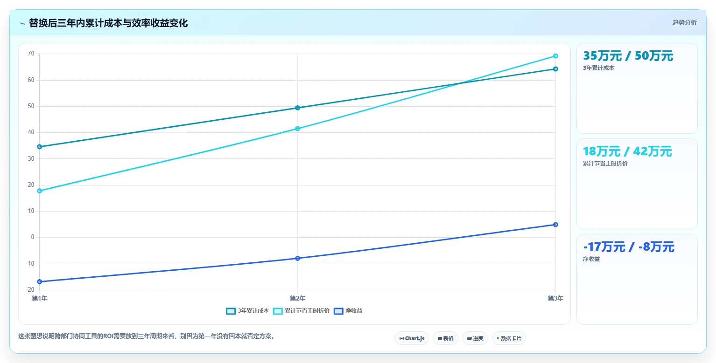Click the 第3年 x-axis label
Viewport: 716px width, 363px height.
[x=555, y=298]
